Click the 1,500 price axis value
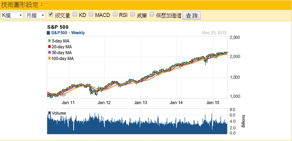Image resolution: width=292 pixels, height=141 pixels. coord(235,77)
